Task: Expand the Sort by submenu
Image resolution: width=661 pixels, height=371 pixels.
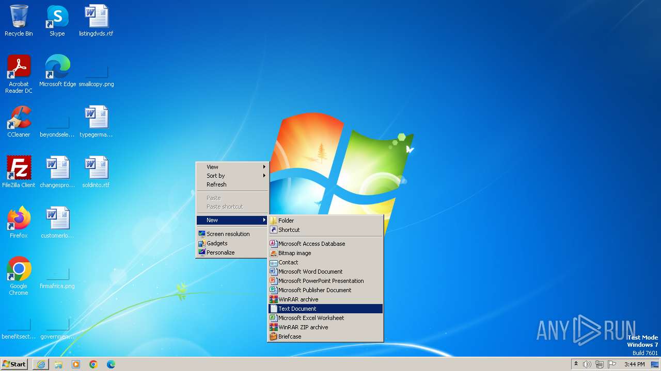Action: (232, 176)
